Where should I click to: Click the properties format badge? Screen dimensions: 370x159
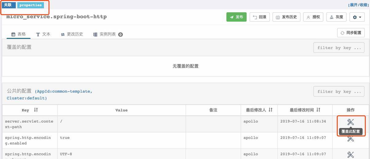30,5
